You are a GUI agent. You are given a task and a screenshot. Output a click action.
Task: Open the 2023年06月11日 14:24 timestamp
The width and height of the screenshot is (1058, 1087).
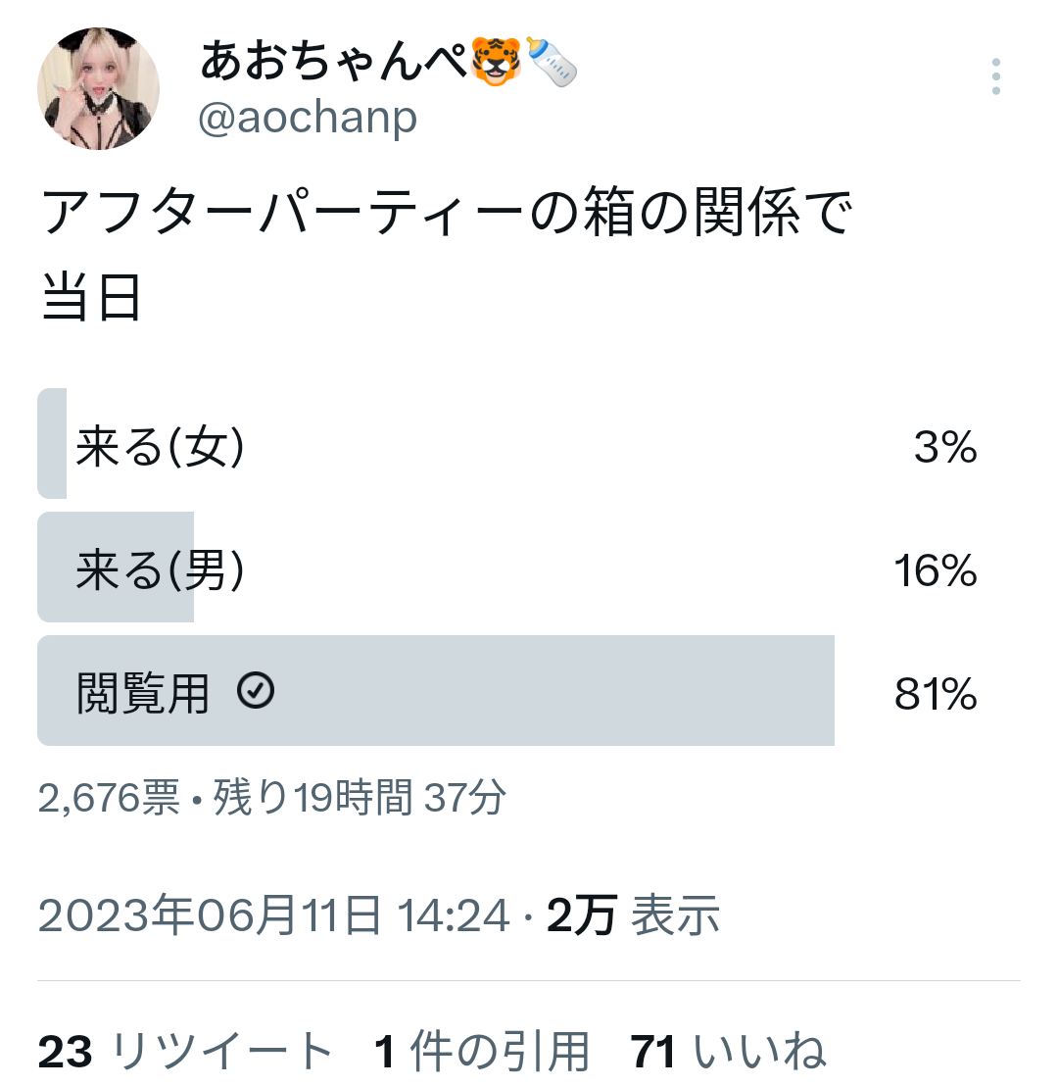click(273, 915)
